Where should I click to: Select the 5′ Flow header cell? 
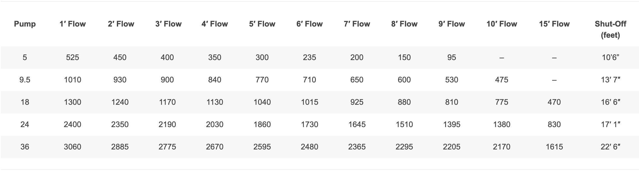click(x=262, y=24)
